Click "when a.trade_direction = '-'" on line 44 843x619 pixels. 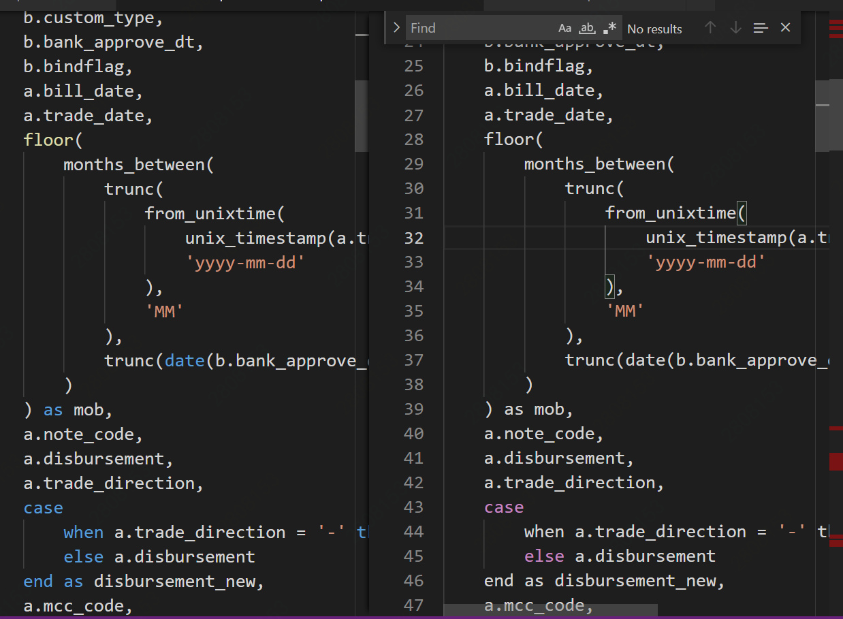[x=665, y=532]
